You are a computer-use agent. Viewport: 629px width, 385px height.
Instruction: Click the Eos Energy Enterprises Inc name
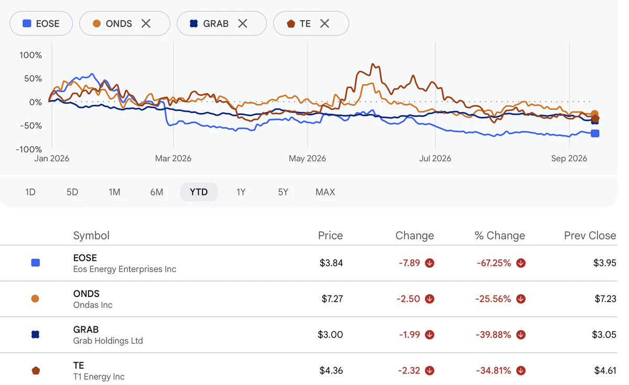tap(125, 269)
